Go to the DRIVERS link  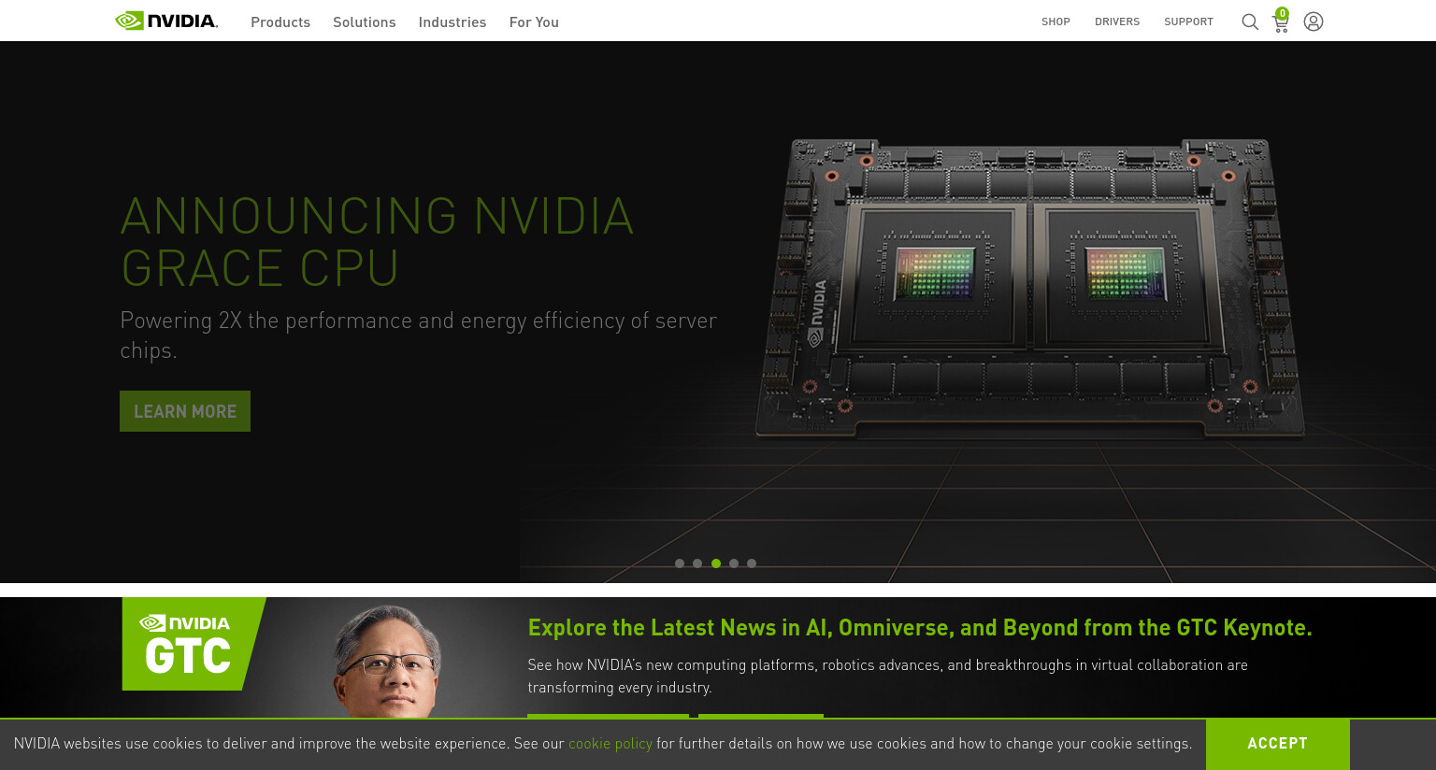(1117, 21)
